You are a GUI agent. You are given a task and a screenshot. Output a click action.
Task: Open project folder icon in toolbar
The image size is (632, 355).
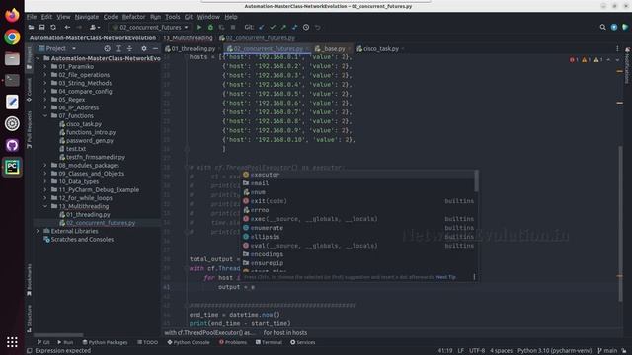coord(31,27)
